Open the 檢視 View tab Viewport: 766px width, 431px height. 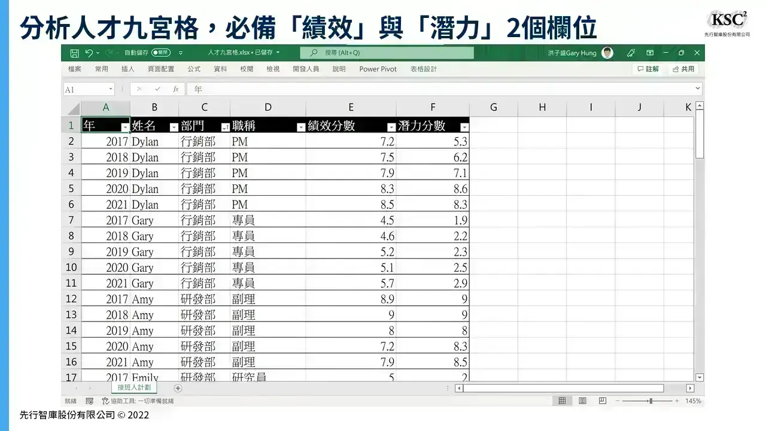[x=273, y=69]
